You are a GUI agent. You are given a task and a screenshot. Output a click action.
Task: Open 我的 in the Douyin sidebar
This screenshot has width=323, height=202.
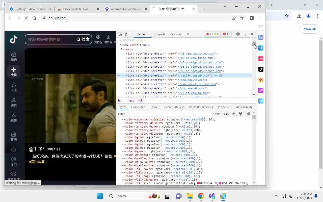point(14,117)
